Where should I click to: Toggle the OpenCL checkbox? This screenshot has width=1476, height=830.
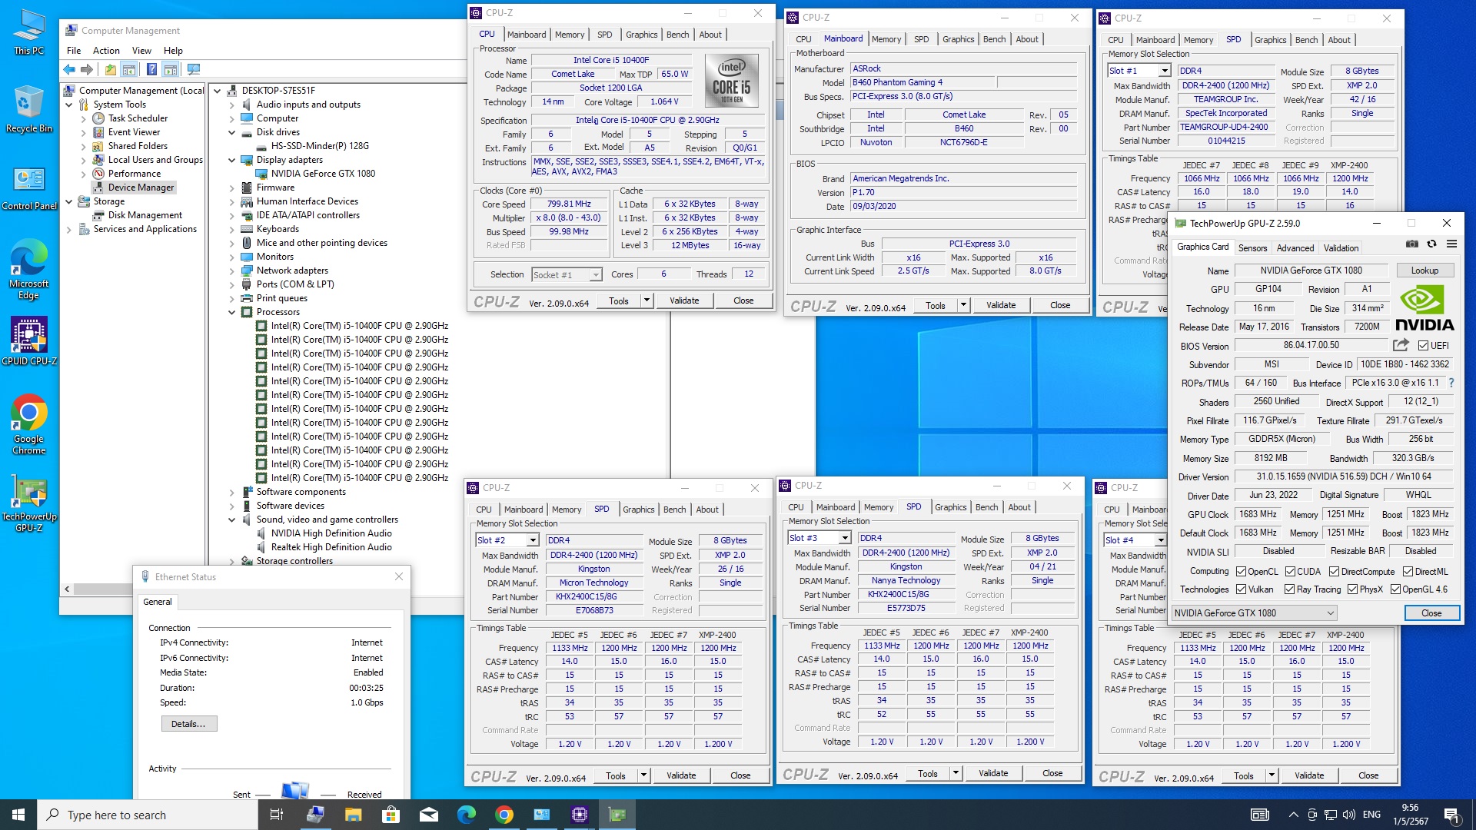coord(1241,571)
